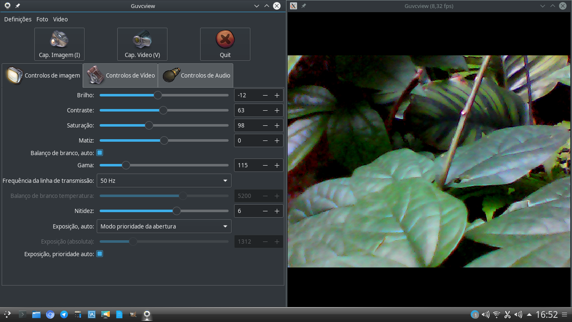Select the microphone icon on Controlos de Audio tab

171,75
